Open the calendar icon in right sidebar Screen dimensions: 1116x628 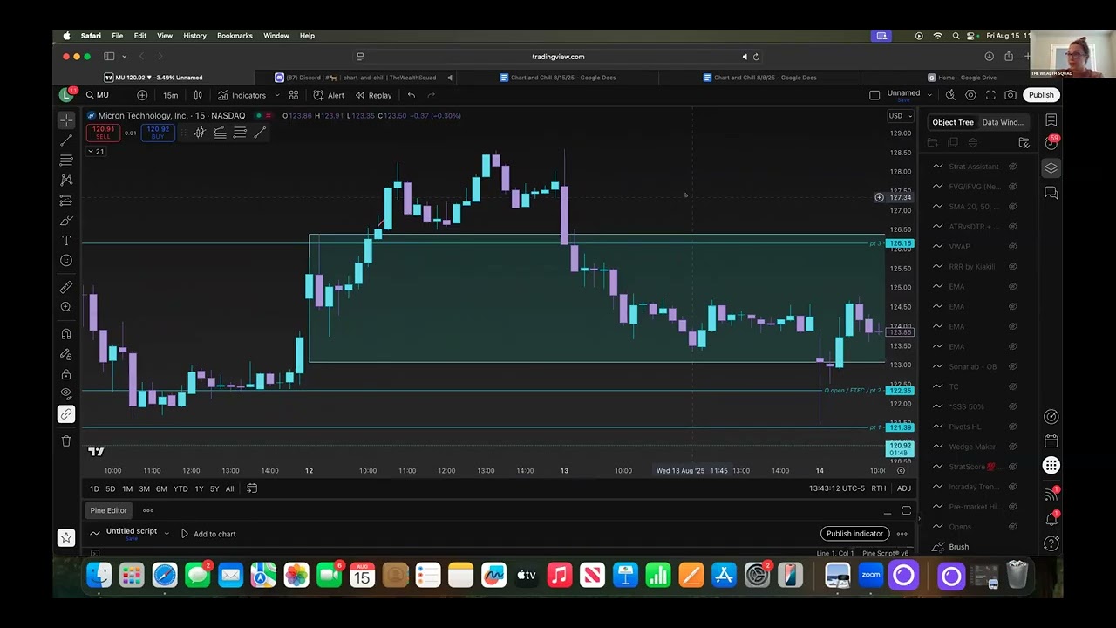pos(1051,441)
